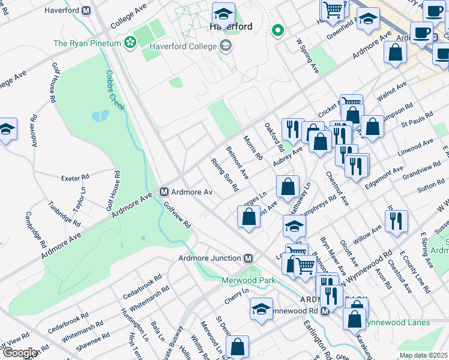Click the Earlington Rd street label

tap(318, 340)
